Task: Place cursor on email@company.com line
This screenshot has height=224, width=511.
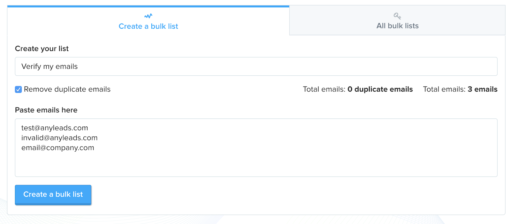Action: (58, 148)
